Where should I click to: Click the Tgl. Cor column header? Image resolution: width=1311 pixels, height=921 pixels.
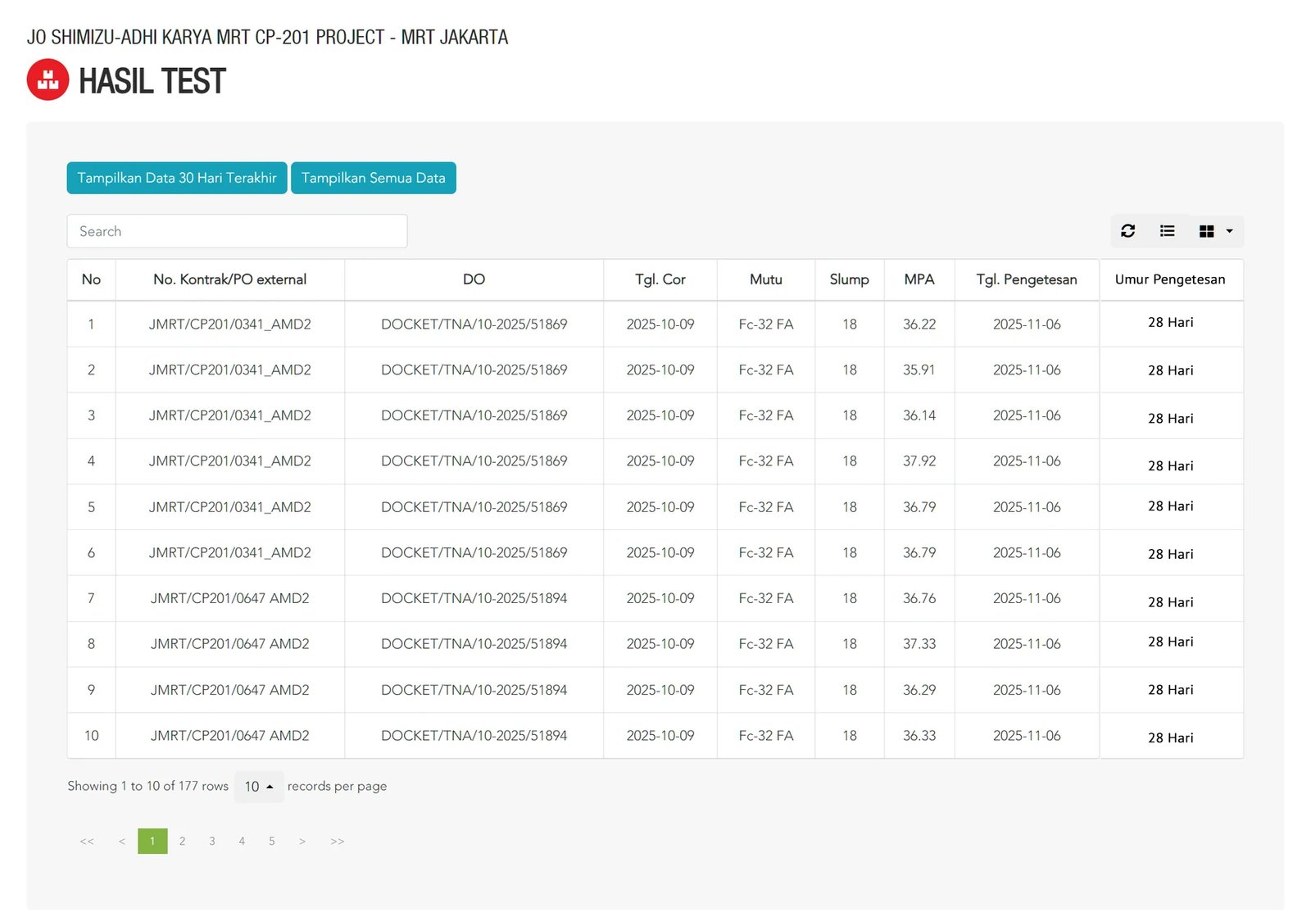coord(660,279)
